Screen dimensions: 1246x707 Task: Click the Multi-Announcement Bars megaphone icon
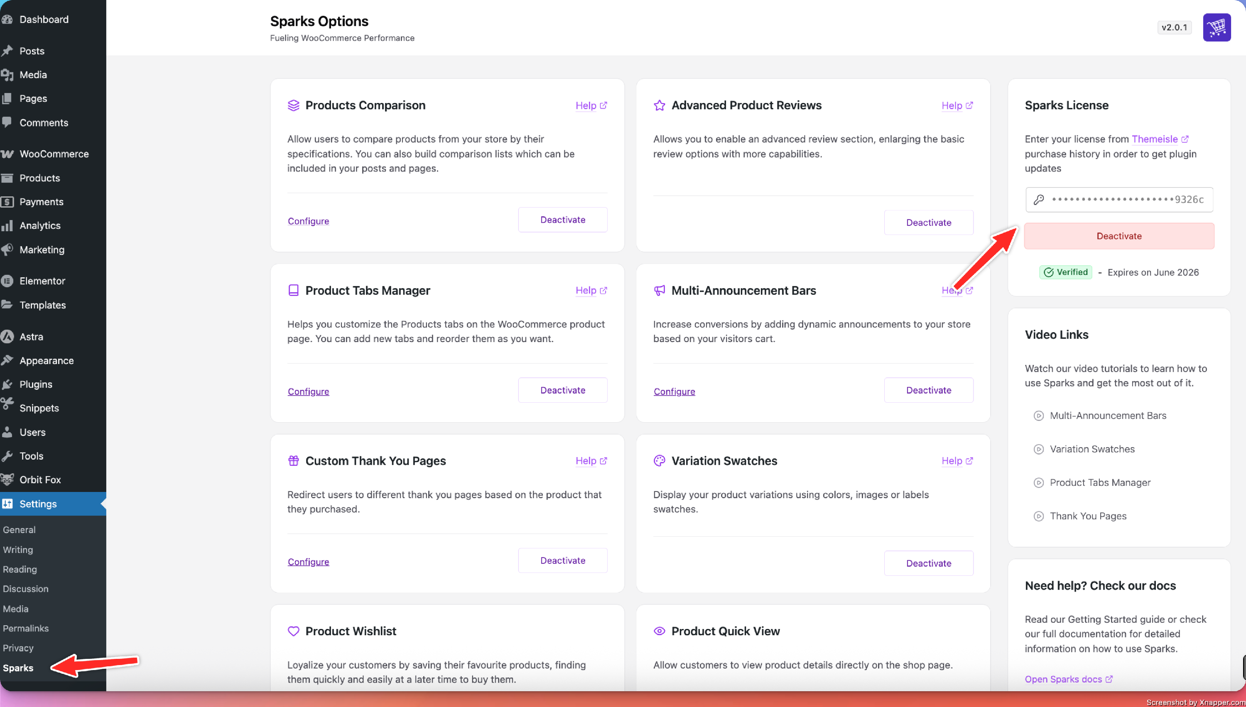659,290
